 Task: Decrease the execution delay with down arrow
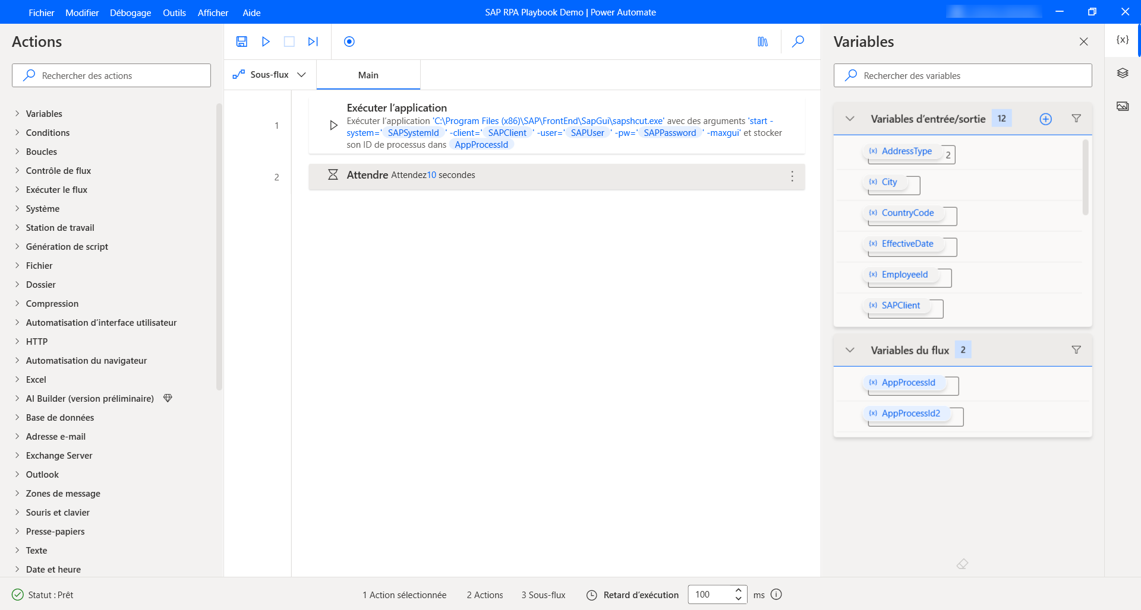(739, 599)
